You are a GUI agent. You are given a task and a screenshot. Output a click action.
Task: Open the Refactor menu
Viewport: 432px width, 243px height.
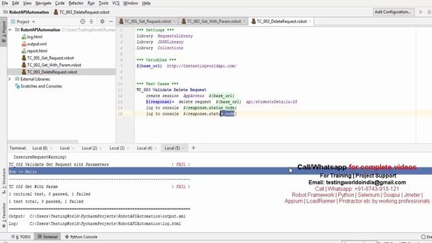click(x=76, y=3)
